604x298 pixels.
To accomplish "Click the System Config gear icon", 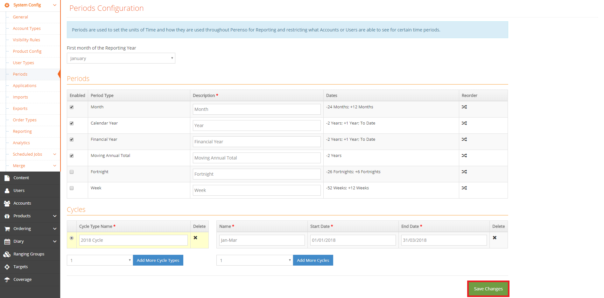I will 7,5.
